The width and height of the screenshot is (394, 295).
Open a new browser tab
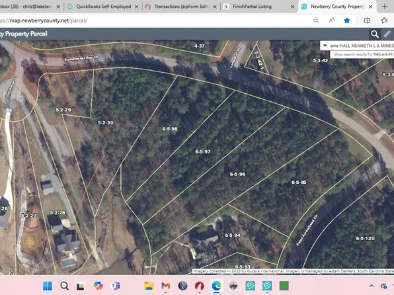(385, 7)
